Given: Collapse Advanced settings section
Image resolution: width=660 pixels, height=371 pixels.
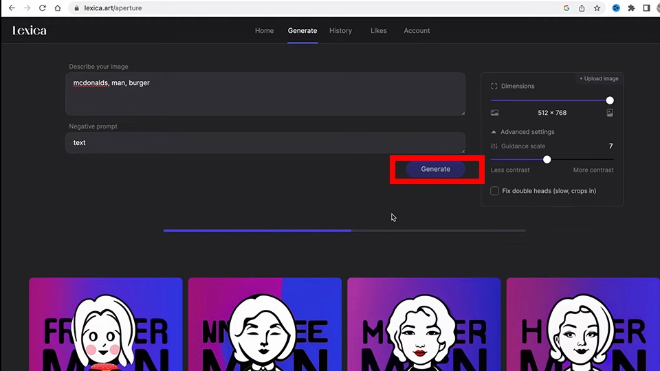Looking at the screenshot, I should click(x=522, y=132).
